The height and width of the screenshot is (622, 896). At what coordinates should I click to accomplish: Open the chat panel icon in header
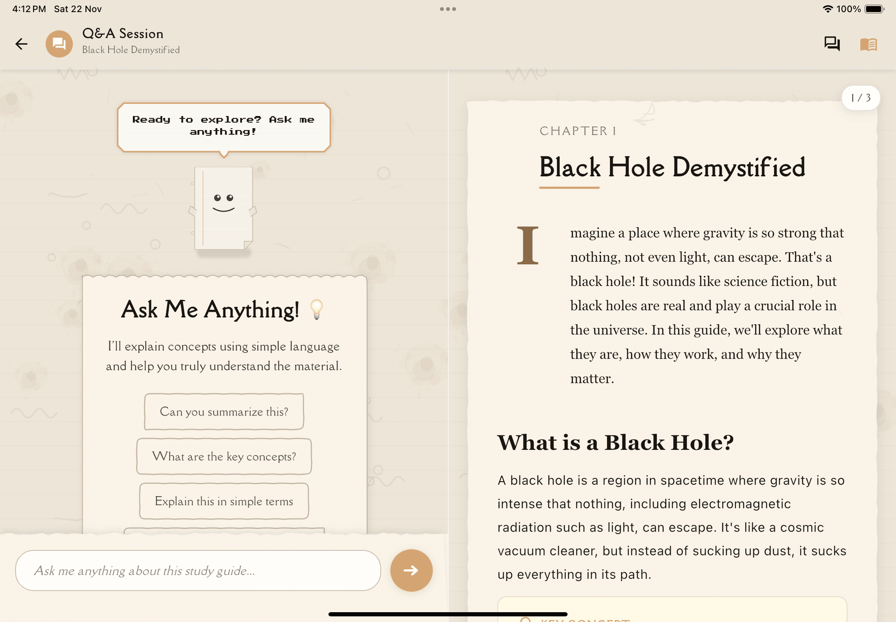tap(832, 44)
